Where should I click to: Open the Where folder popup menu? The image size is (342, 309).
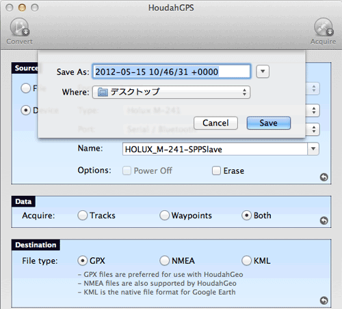[171, 92]
